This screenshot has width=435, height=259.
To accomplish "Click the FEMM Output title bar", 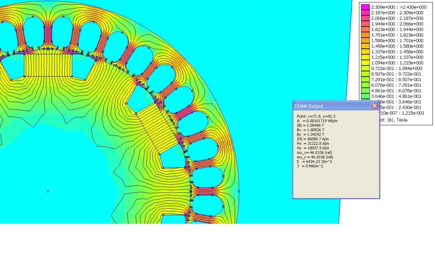I will (336, 106).
